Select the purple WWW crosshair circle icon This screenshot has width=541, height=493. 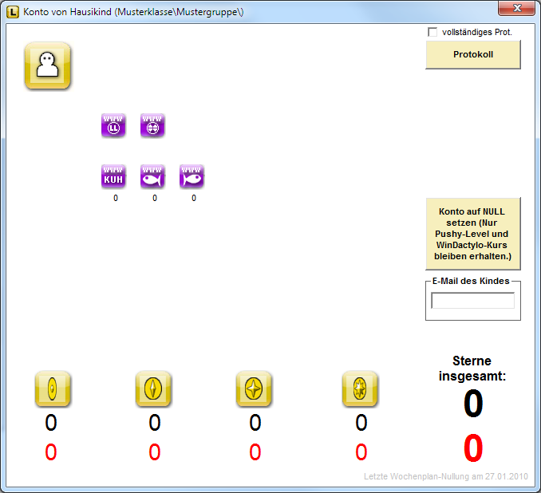tap(152, 125)
